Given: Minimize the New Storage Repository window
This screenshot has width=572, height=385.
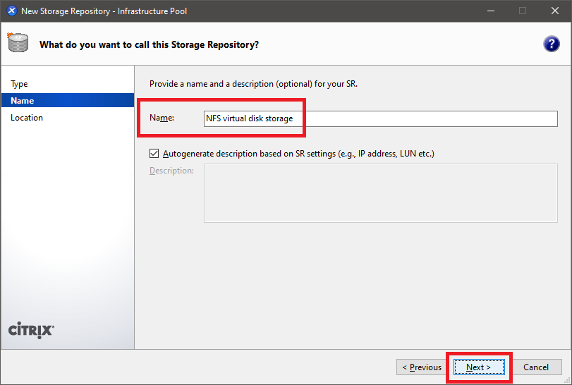Looking at the screenshot, I should [489, 11].
